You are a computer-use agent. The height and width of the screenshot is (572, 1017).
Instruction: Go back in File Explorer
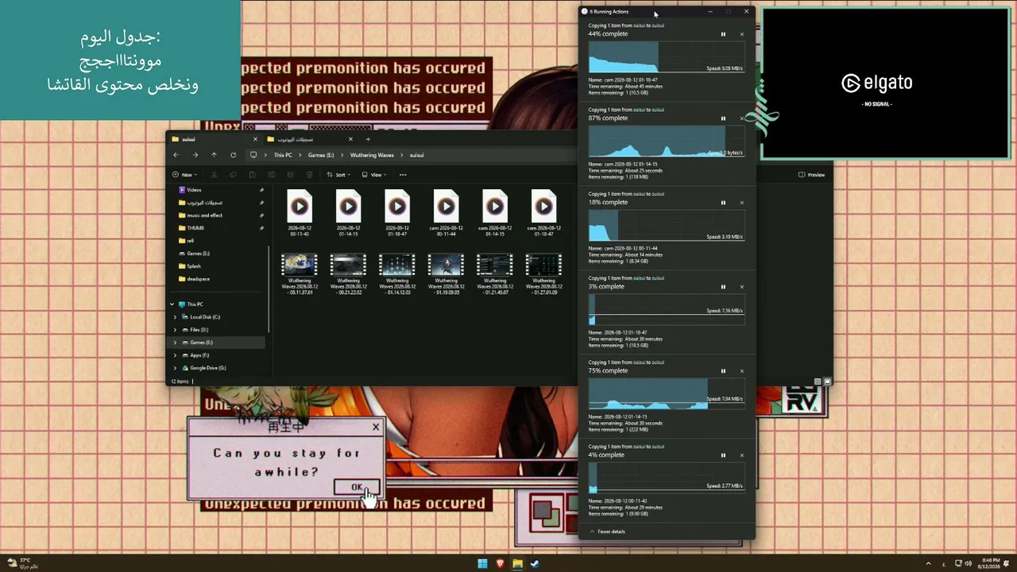(177, 155)
